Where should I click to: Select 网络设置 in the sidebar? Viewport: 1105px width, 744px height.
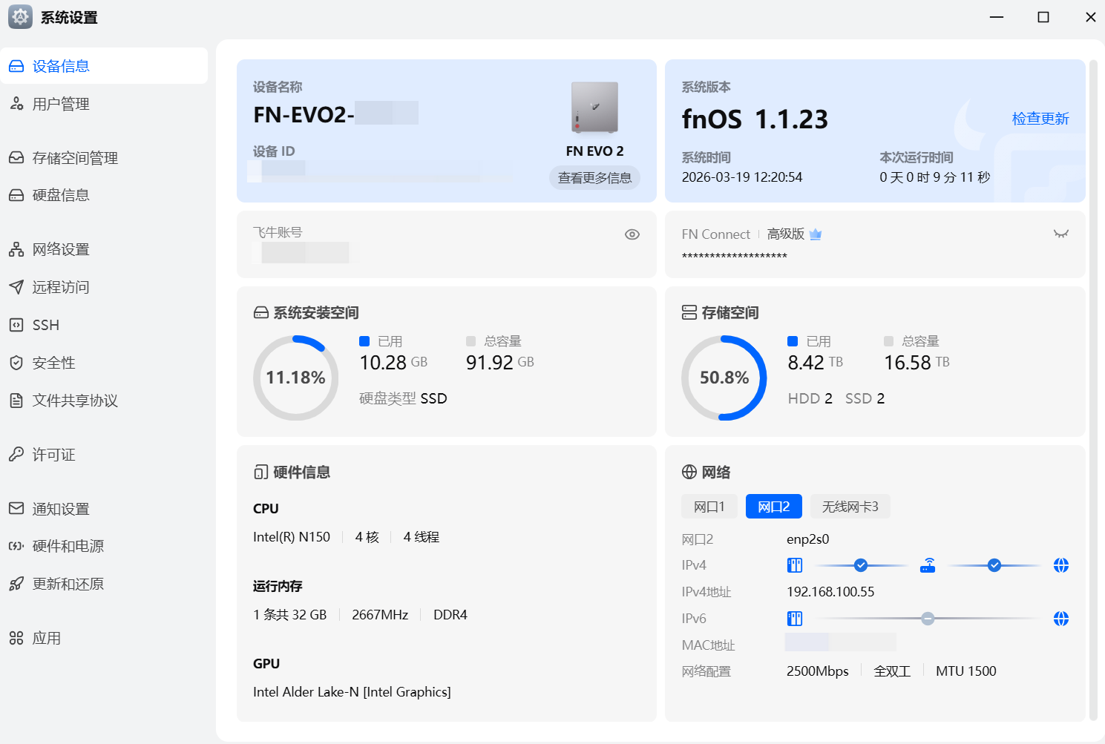(x=104, y=249)
